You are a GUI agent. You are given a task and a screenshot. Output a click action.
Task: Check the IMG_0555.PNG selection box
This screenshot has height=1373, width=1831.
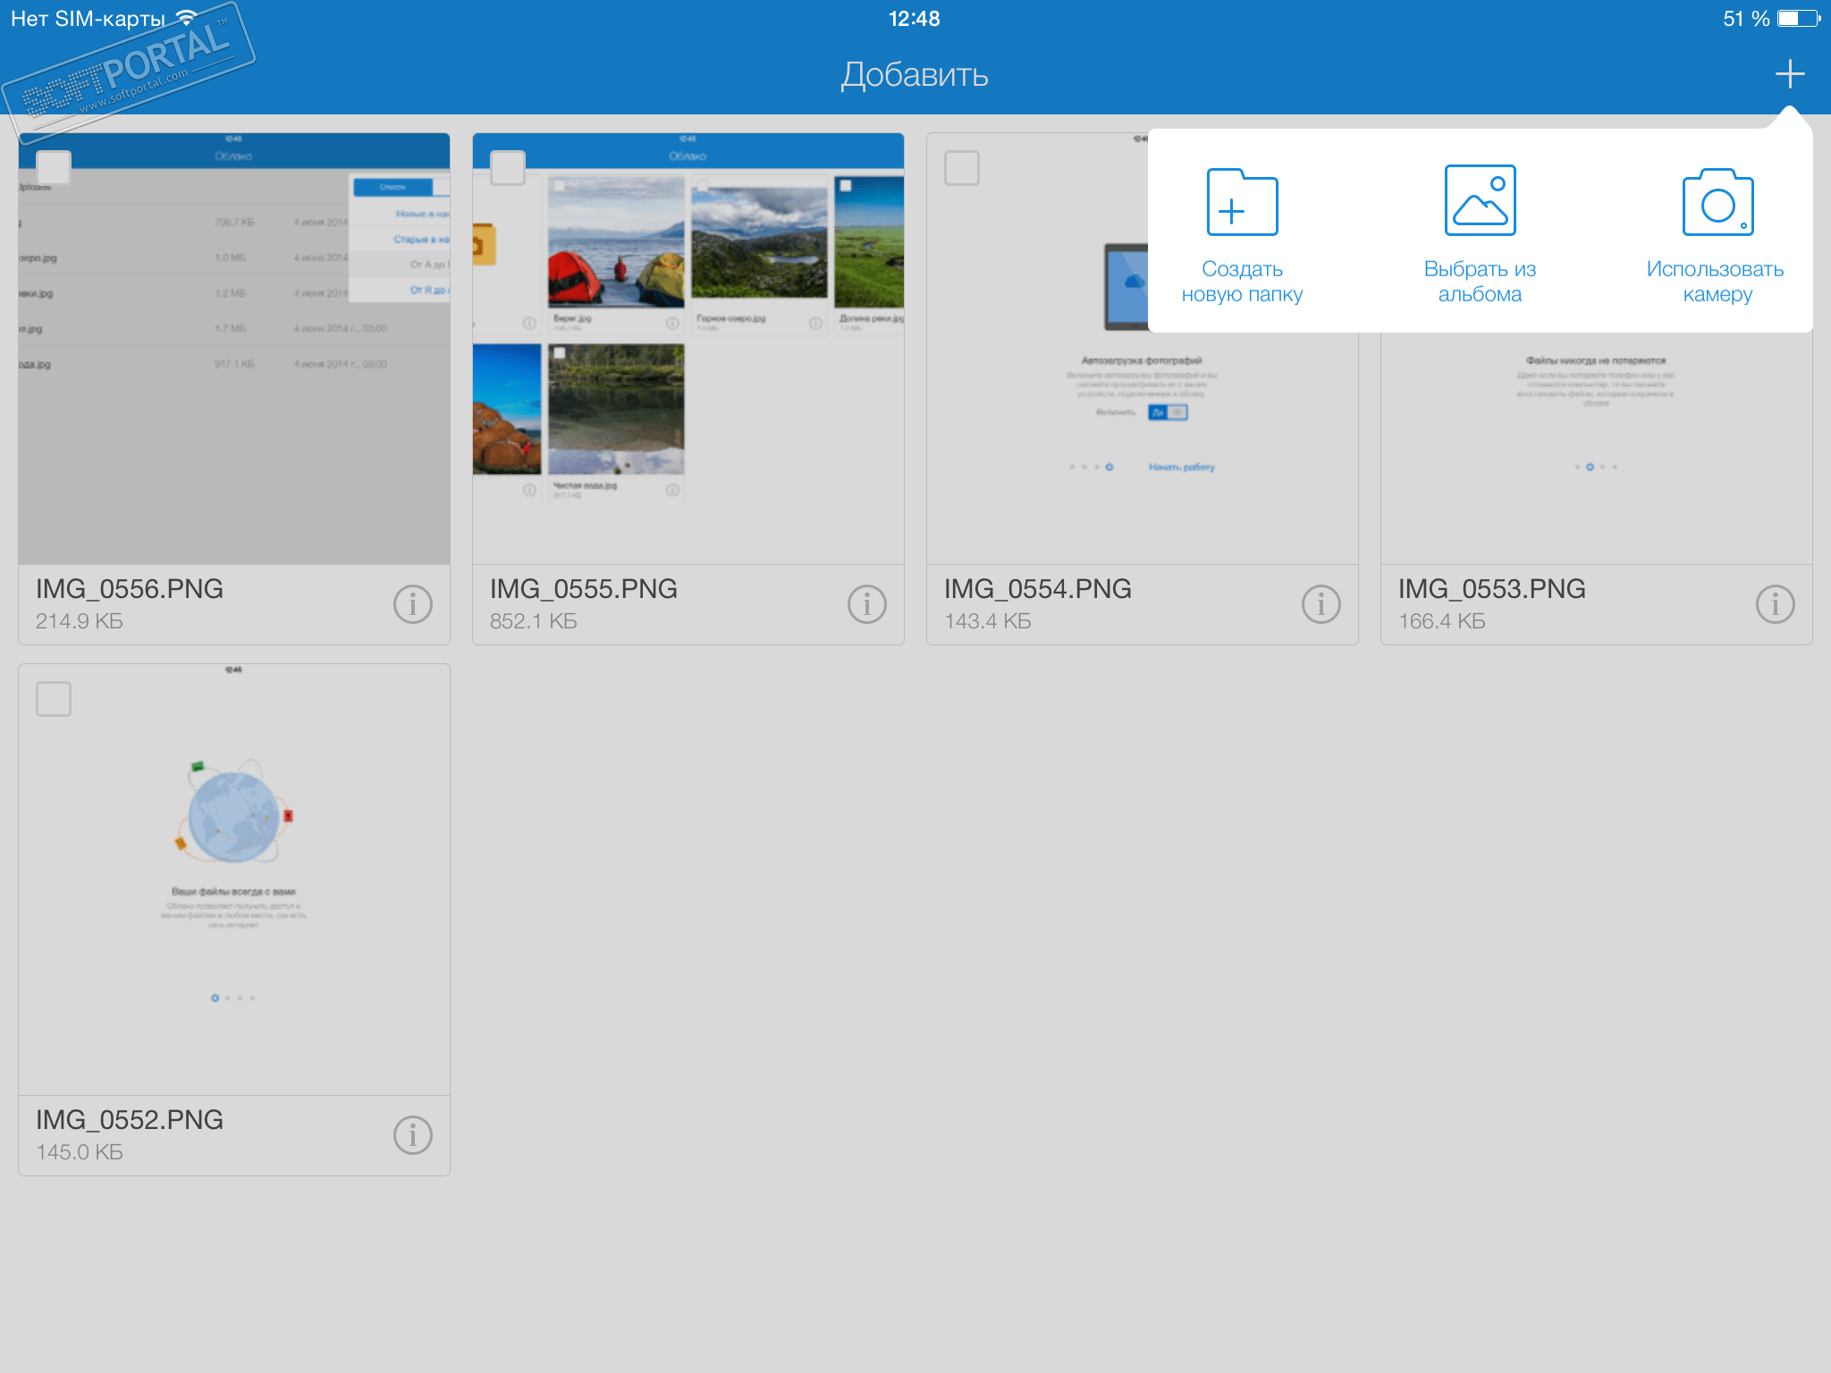(508, 168)
